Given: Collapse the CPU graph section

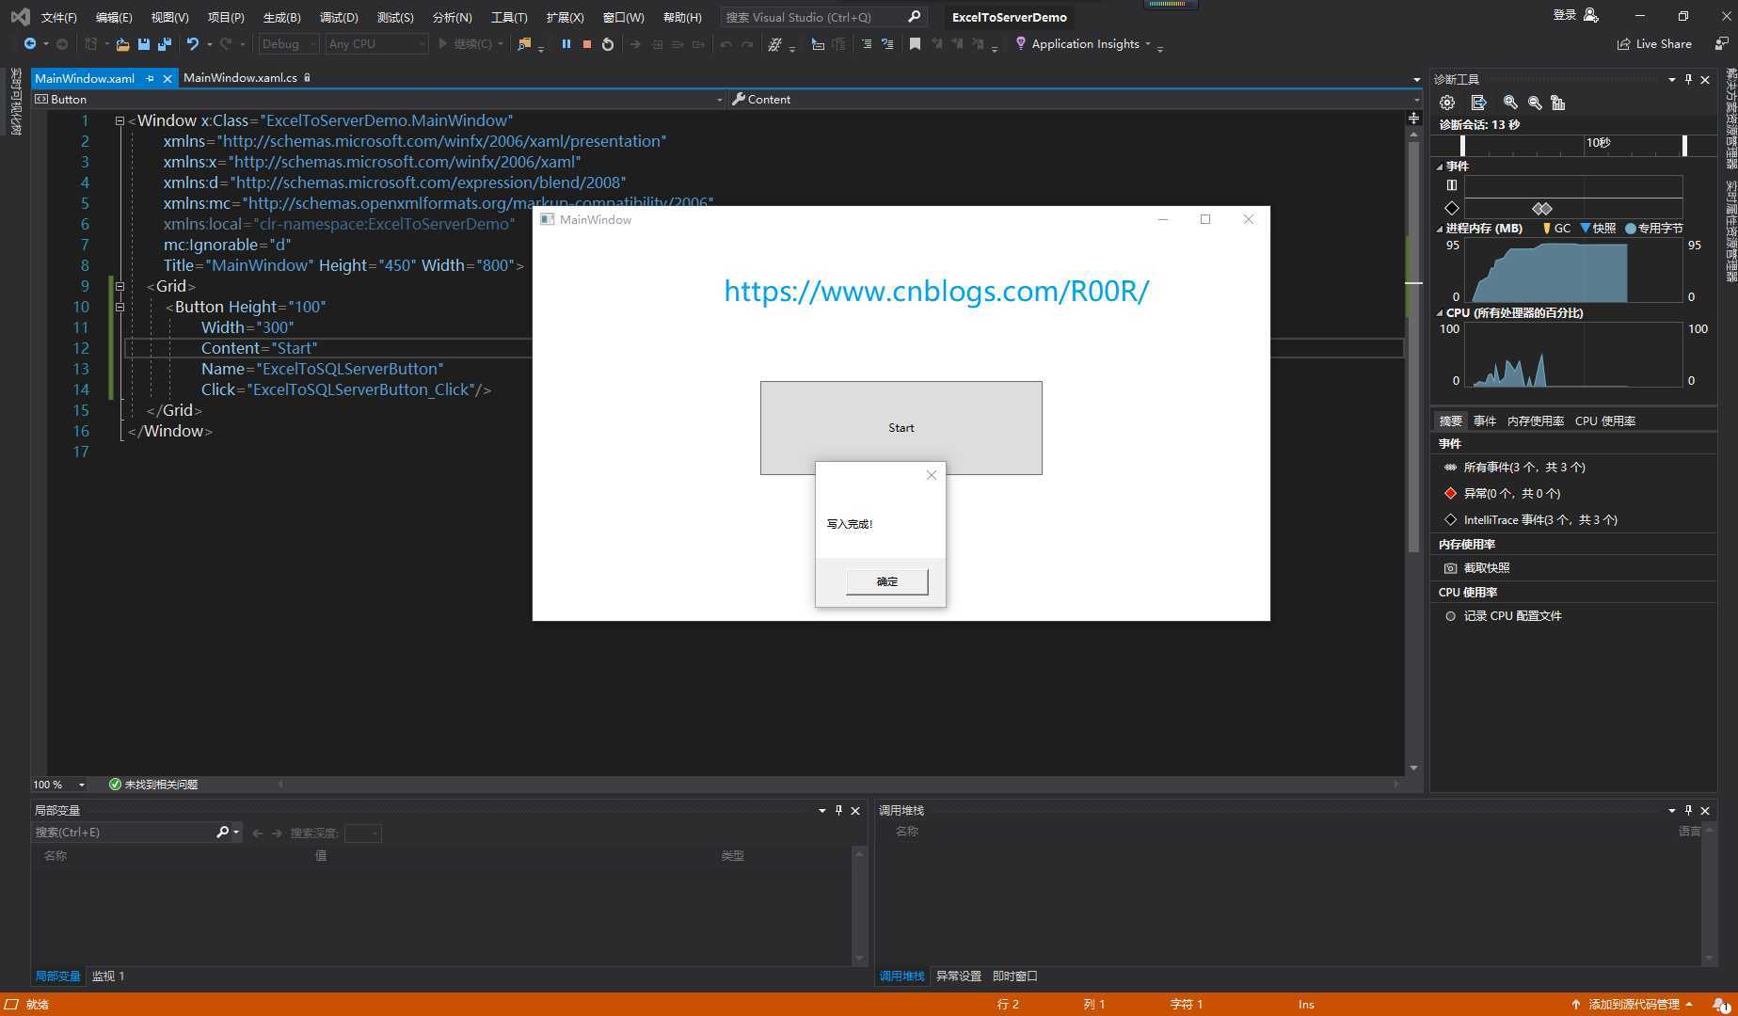Looking at the screenshot, I should [1440, 313].
